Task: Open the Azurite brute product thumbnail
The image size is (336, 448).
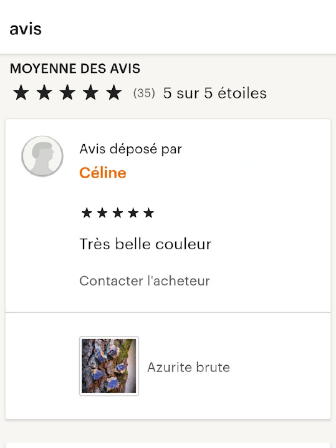Action: click(x=109, y=366)
